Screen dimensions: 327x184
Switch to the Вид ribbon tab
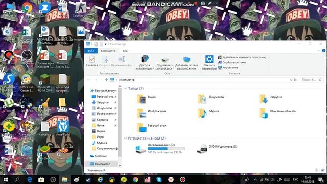pyautogui.click(x=125, y=51)
